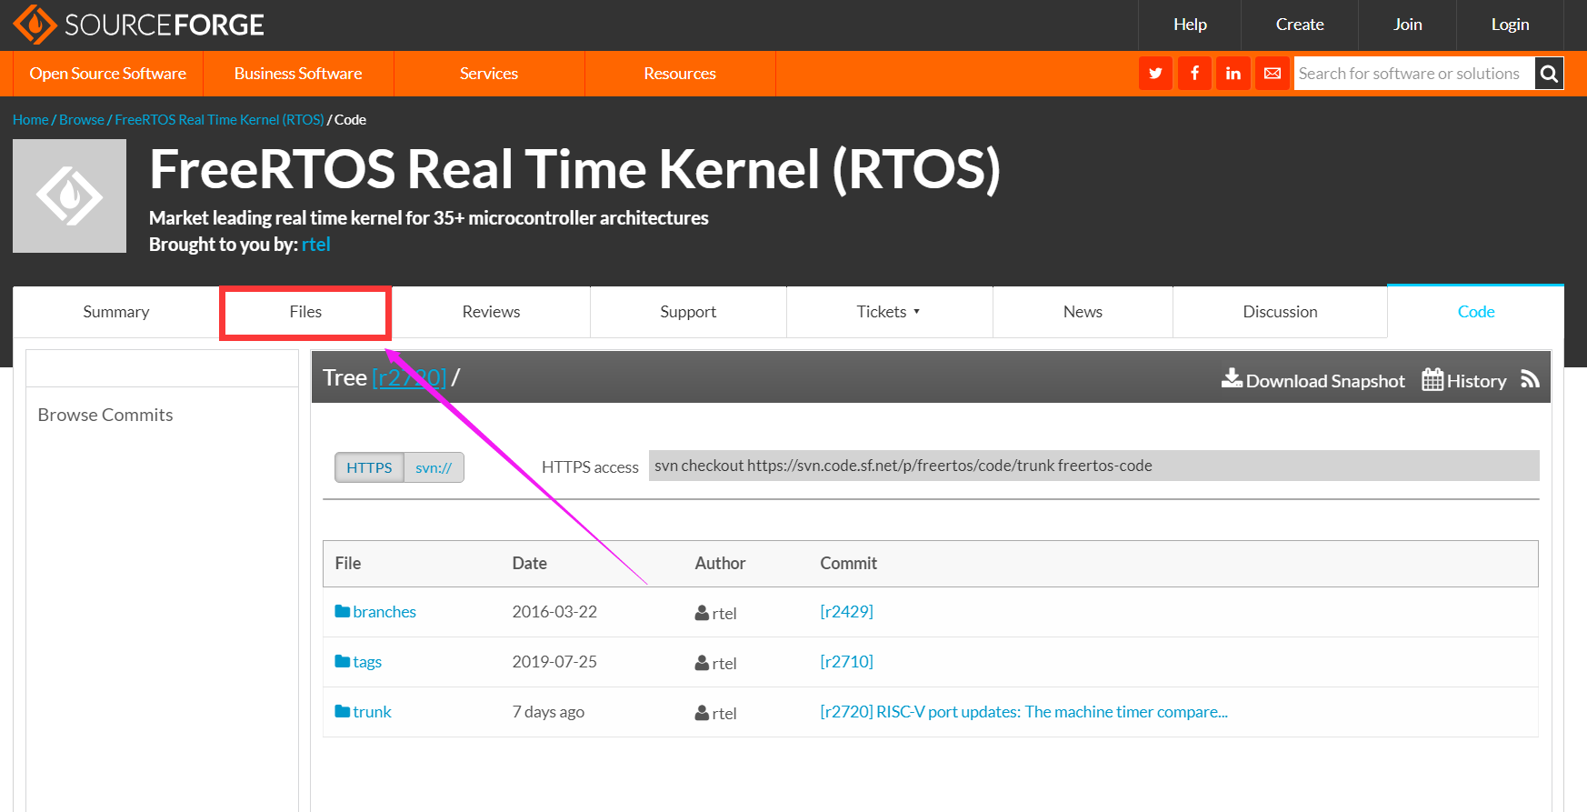Switch to the Reviews tab
This screenshot has height=812, width=1587.
491,312
